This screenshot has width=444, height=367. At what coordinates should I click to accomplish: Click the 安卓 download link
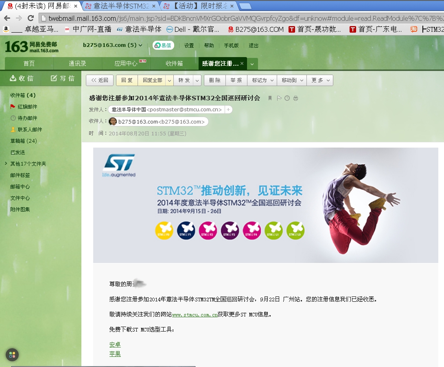(x=115, y=345)
